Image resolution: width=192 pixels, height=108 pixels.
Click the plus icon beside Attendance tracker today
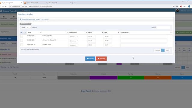point(20,19)
